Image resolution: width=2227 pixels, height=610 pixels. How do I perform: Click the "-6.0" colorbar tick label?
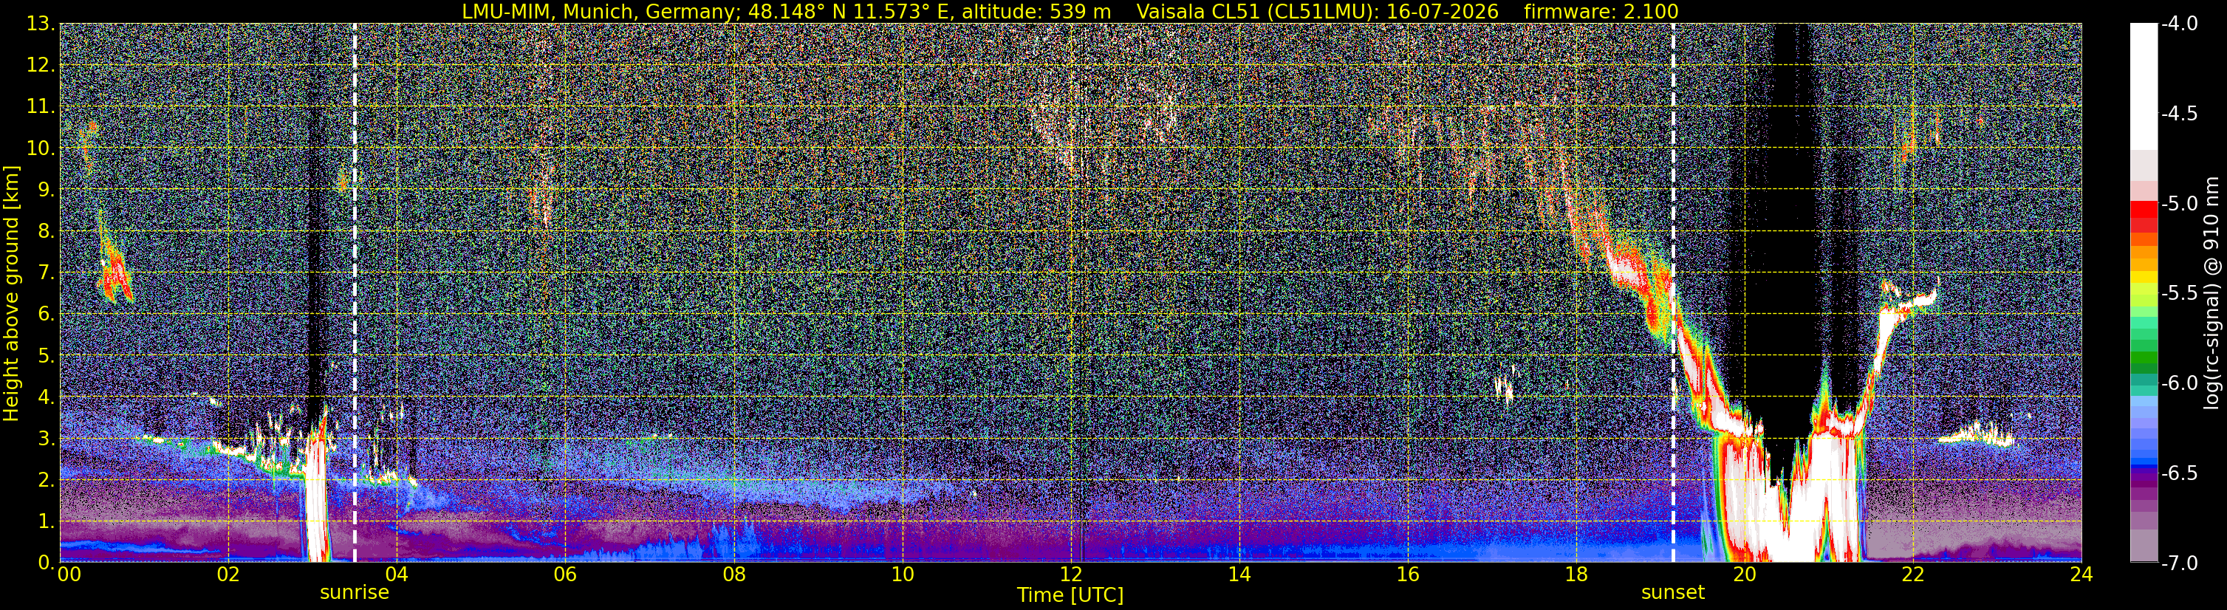pyautogui.click(x=2178, y=383)
